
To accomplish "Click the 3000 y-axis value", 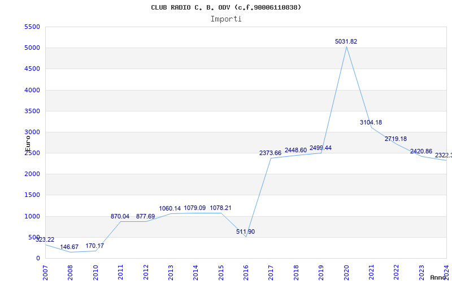I will 32,132.
